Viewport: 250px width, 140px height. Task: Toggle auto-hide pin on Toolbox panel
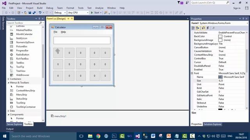tap(39, 19)
